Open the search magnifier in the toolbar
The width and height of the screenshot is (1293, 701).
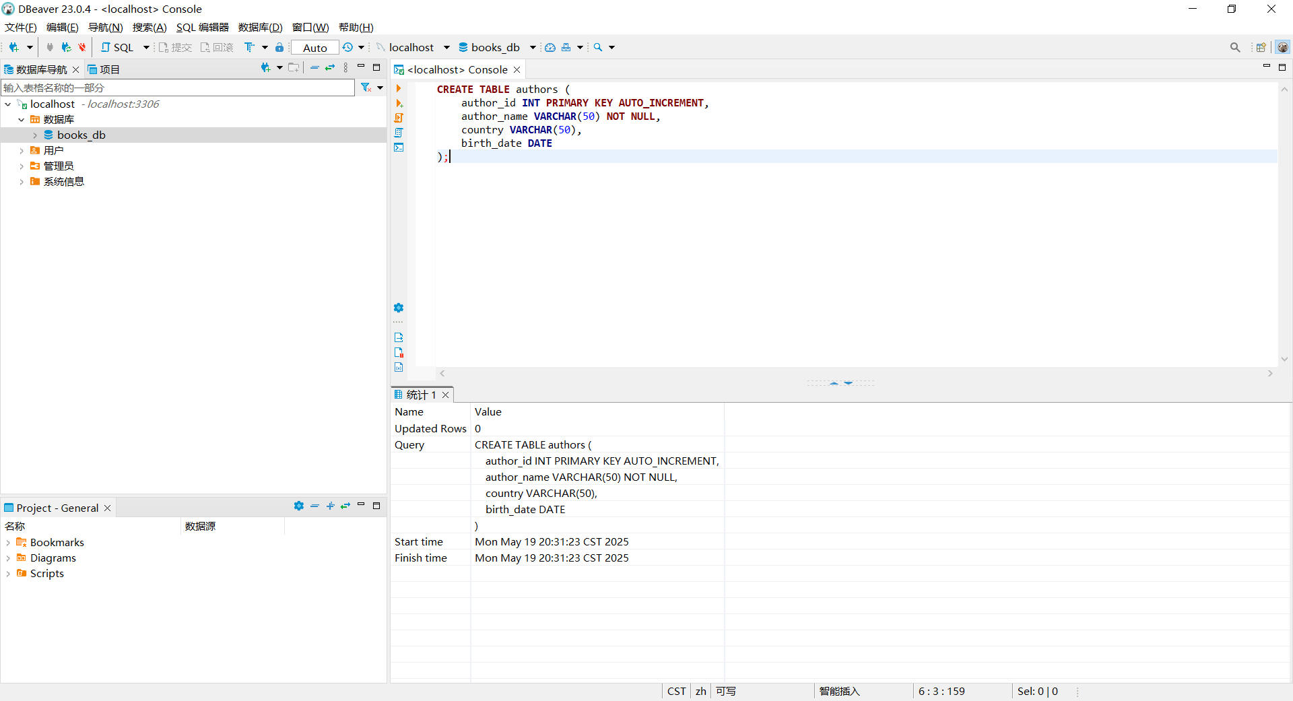tap(597, 47)
